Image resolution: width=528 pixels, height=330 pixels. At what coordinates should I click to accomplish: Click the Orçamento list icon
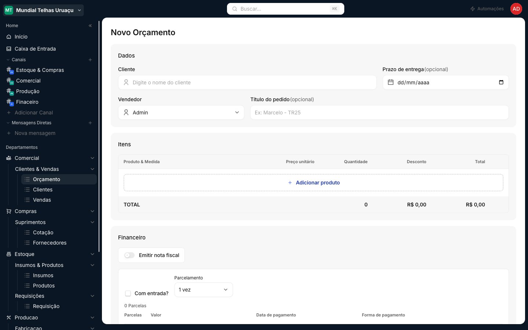tap(27, 179)
